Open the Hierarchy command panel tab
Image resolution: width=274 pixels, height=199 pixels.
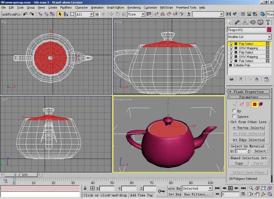tap(245, 22)
